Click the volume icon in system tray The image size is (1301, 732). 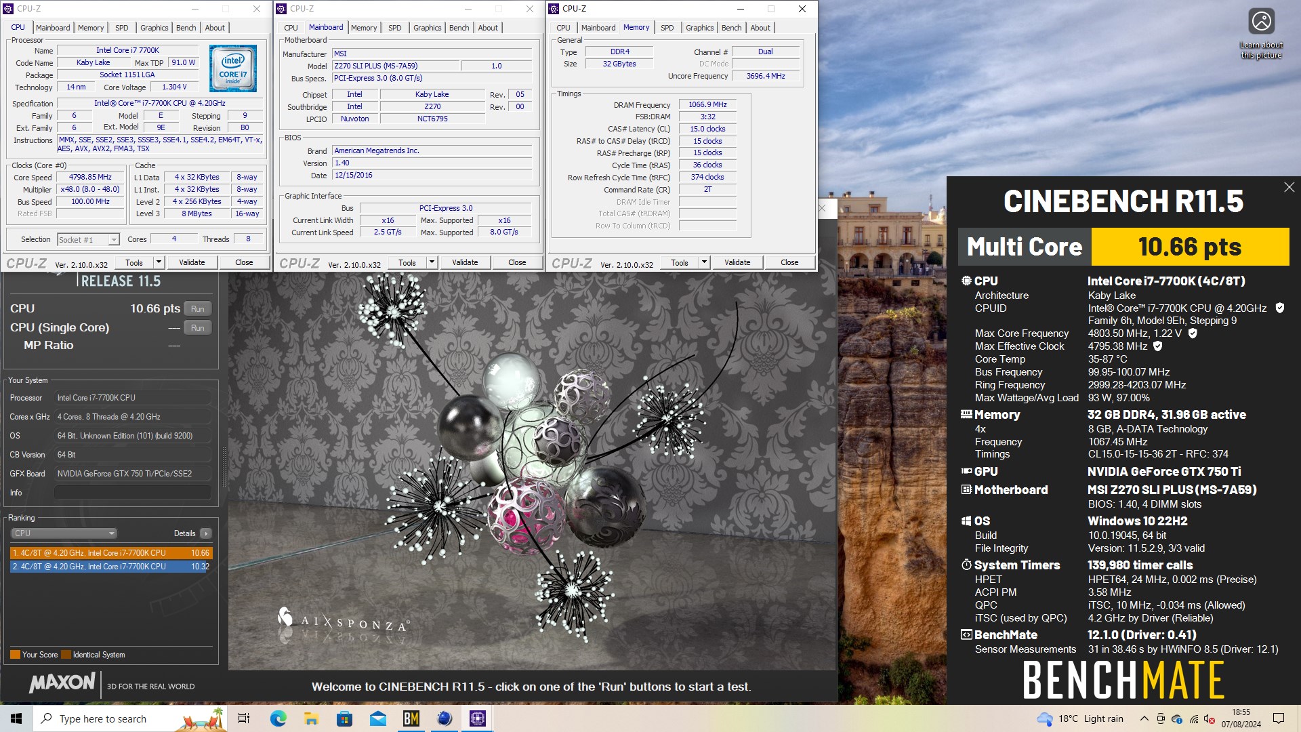coord(1210,719)
